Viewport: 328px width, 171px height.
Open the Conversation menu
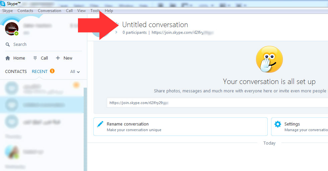click(x=50, y=11)
